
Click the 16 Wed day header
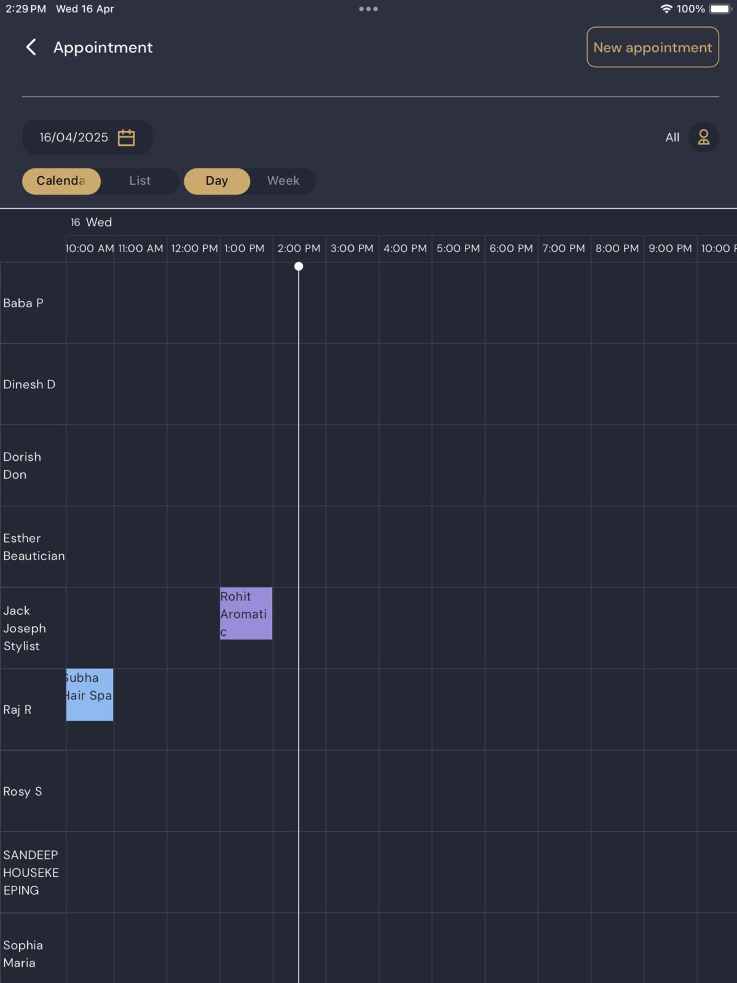pyautogui.click(x=91, y=222)
